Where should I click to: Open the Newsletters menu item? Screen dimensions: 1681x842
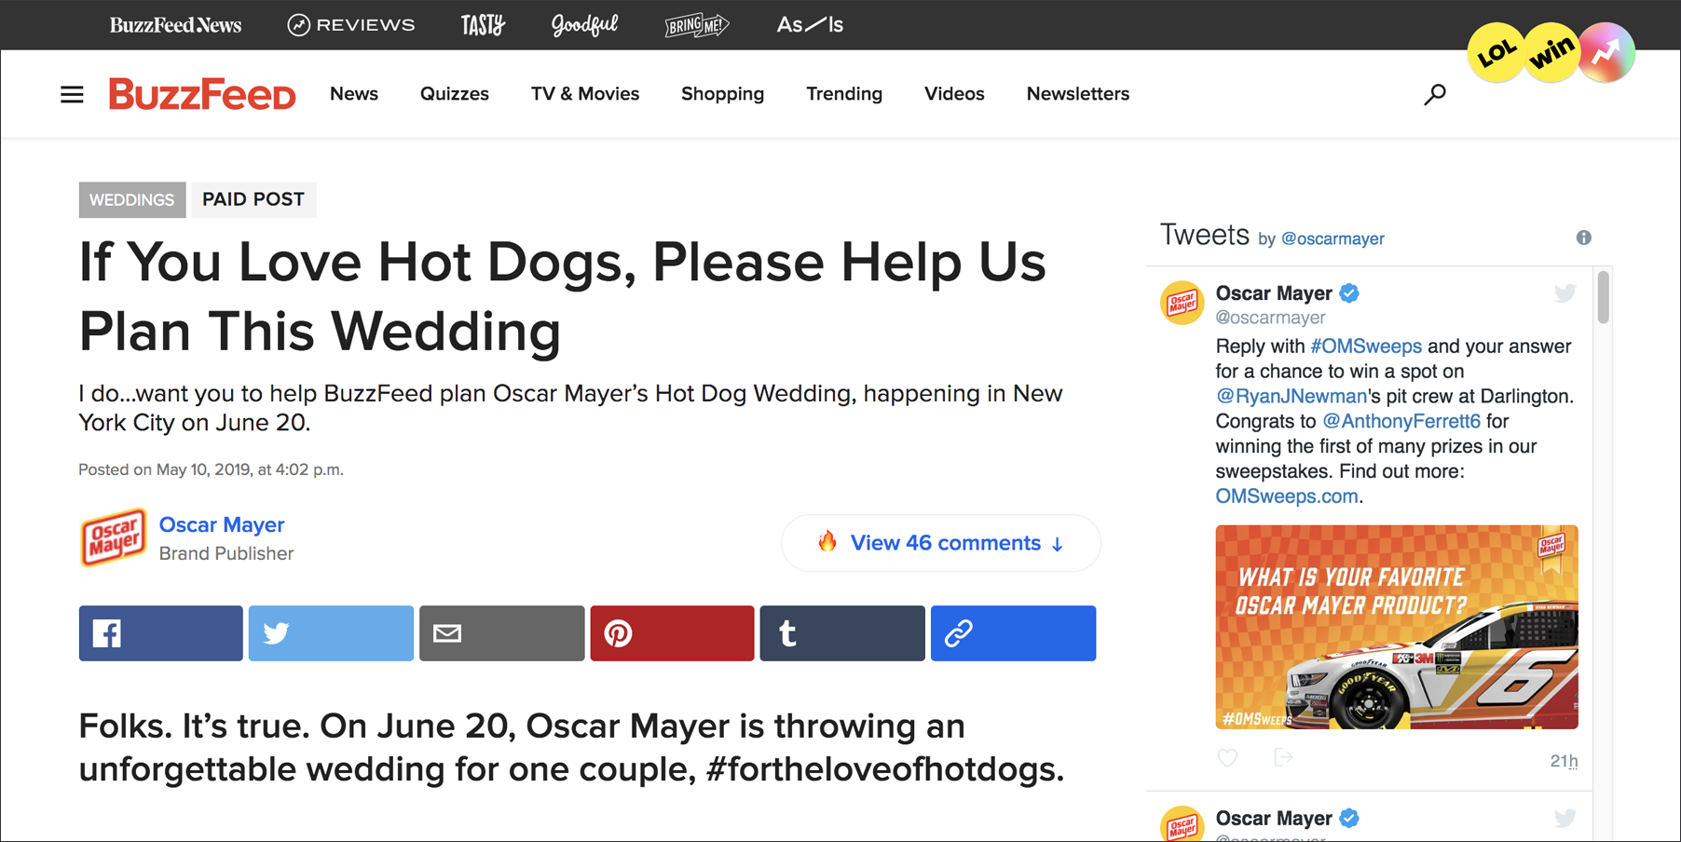[1078, 94]
